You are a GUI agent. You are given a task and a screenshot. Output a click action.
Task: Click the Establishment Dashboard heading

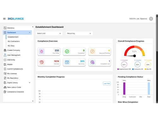coord(50,27)
